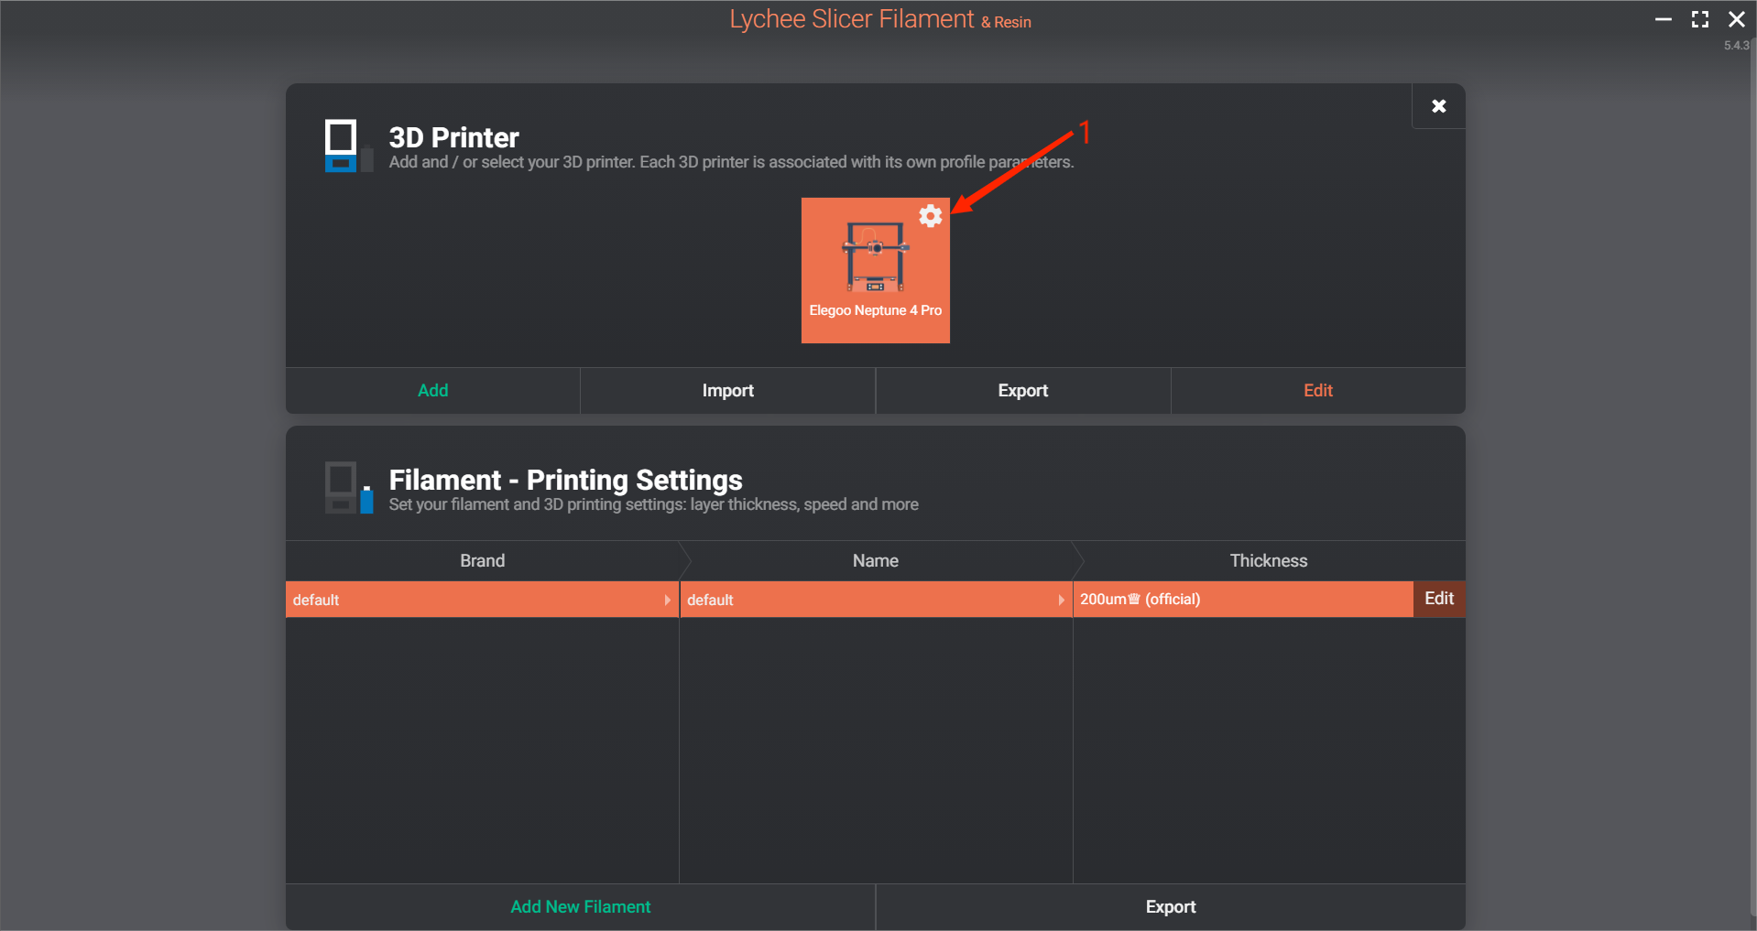Click the Filament Printing Settings section icon

coord(348,488)
